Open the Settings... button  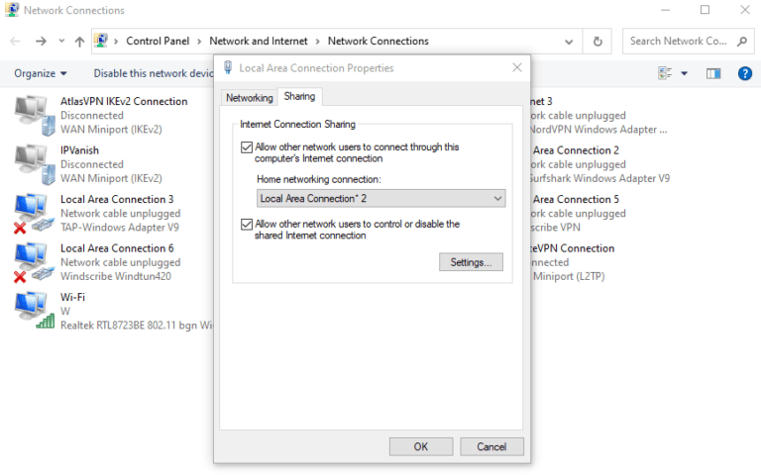(471, 262)
